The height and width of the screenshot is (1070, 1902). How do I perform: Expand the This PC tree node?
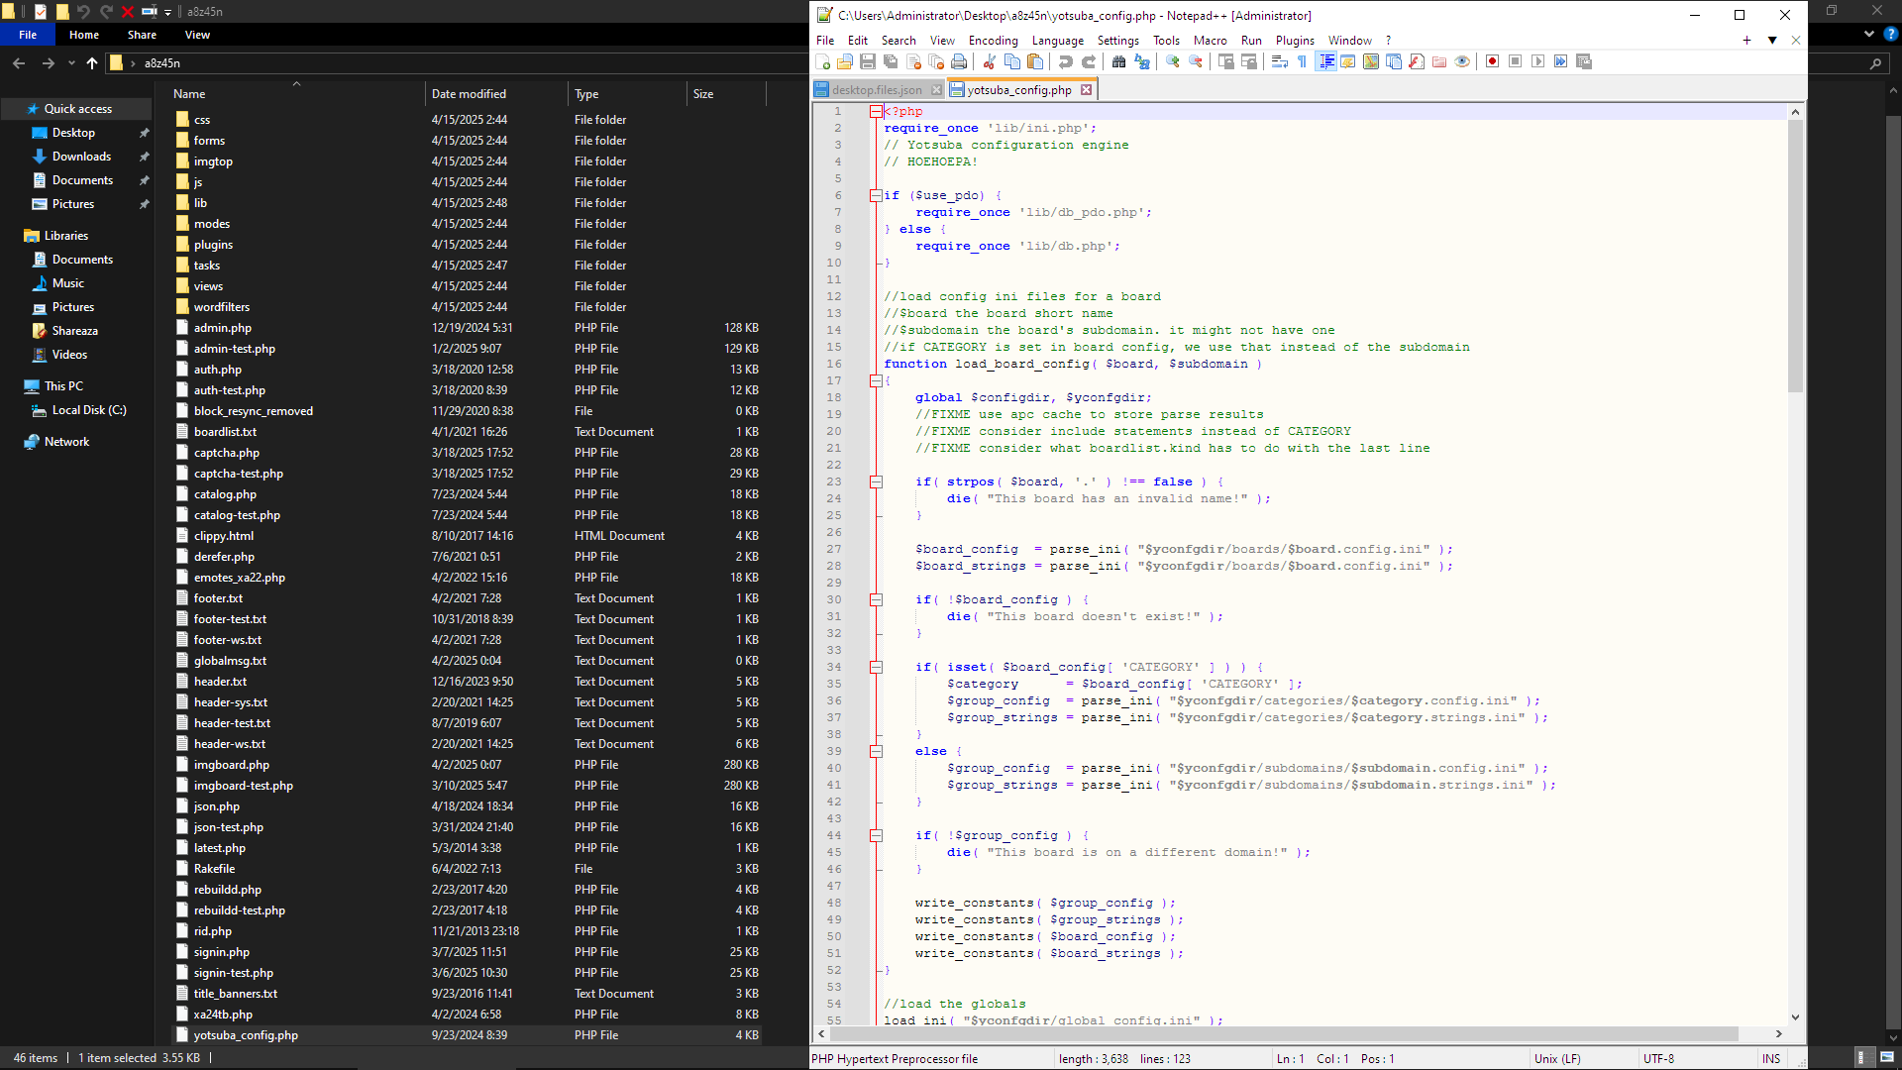[12, 386]
